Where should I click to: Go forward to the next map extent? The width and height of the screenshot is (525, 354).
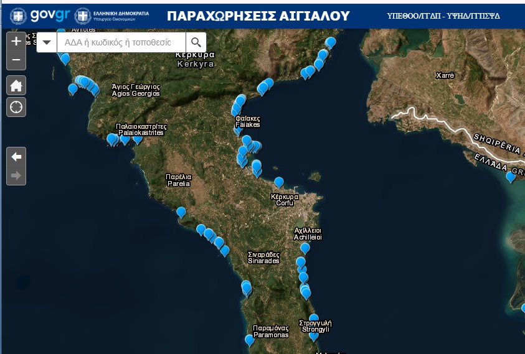click(16, 175)
